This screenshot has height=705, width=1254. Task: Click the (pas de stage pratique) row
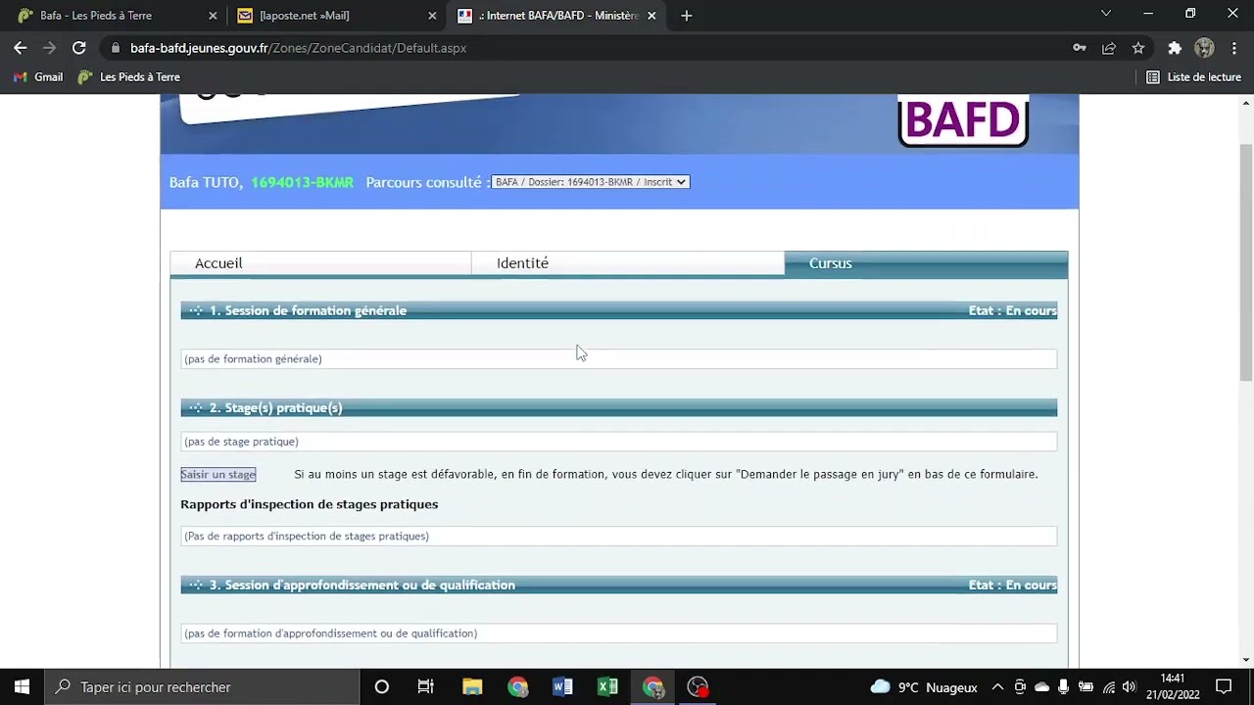click(618, 442)
